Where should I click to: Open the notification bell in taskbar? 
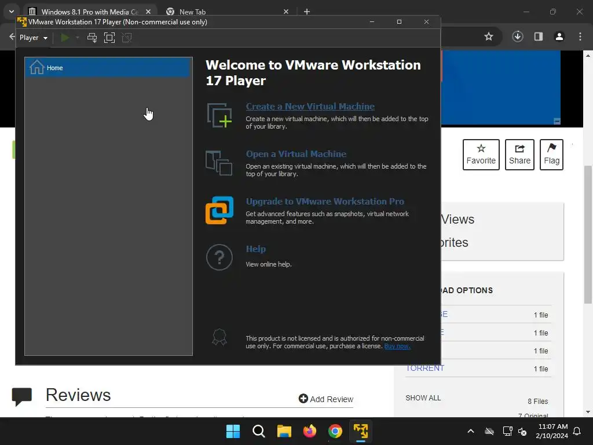point(577,431)
